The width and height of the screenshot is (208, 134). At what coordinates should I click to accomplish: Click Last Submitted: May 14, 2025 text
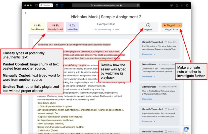tap(106, 30)
